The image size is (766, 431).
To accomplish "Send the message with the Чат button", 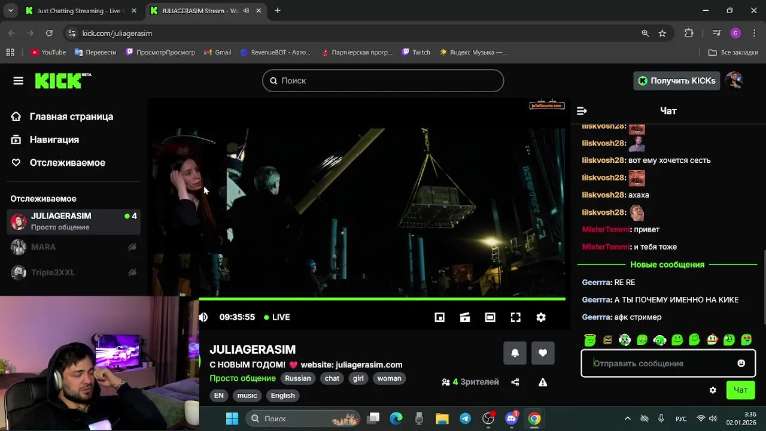I will pos(740,390).
